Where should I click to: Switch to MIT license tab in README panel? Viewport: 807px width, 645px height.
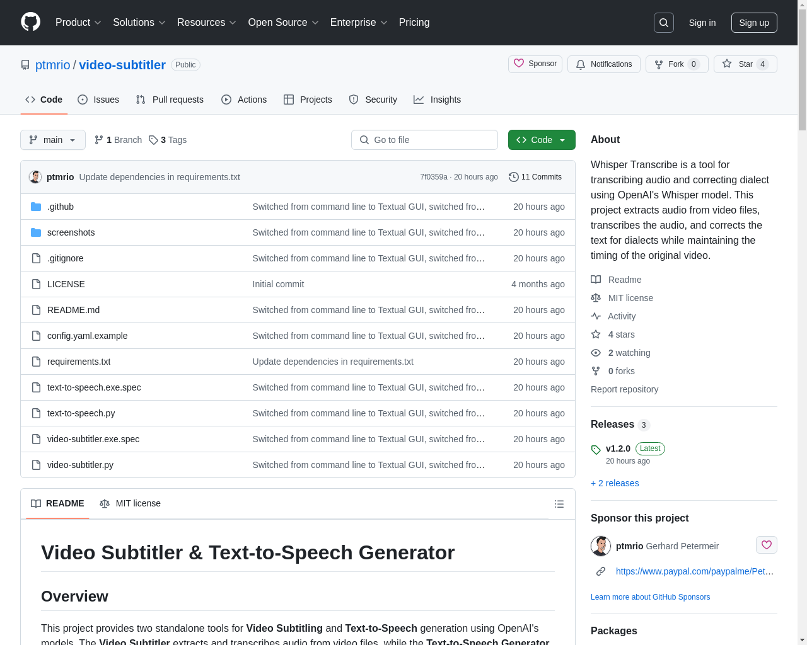(x=131, y=503)
